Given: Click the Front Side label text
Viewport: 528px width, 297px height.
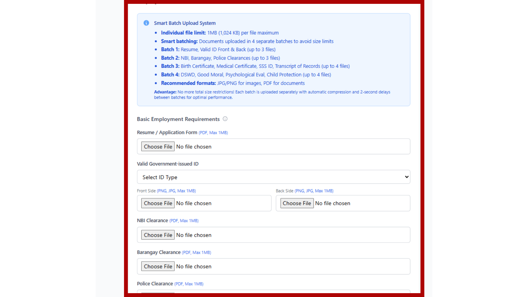Looking at the screenshot, I should [x=146, y=191].
